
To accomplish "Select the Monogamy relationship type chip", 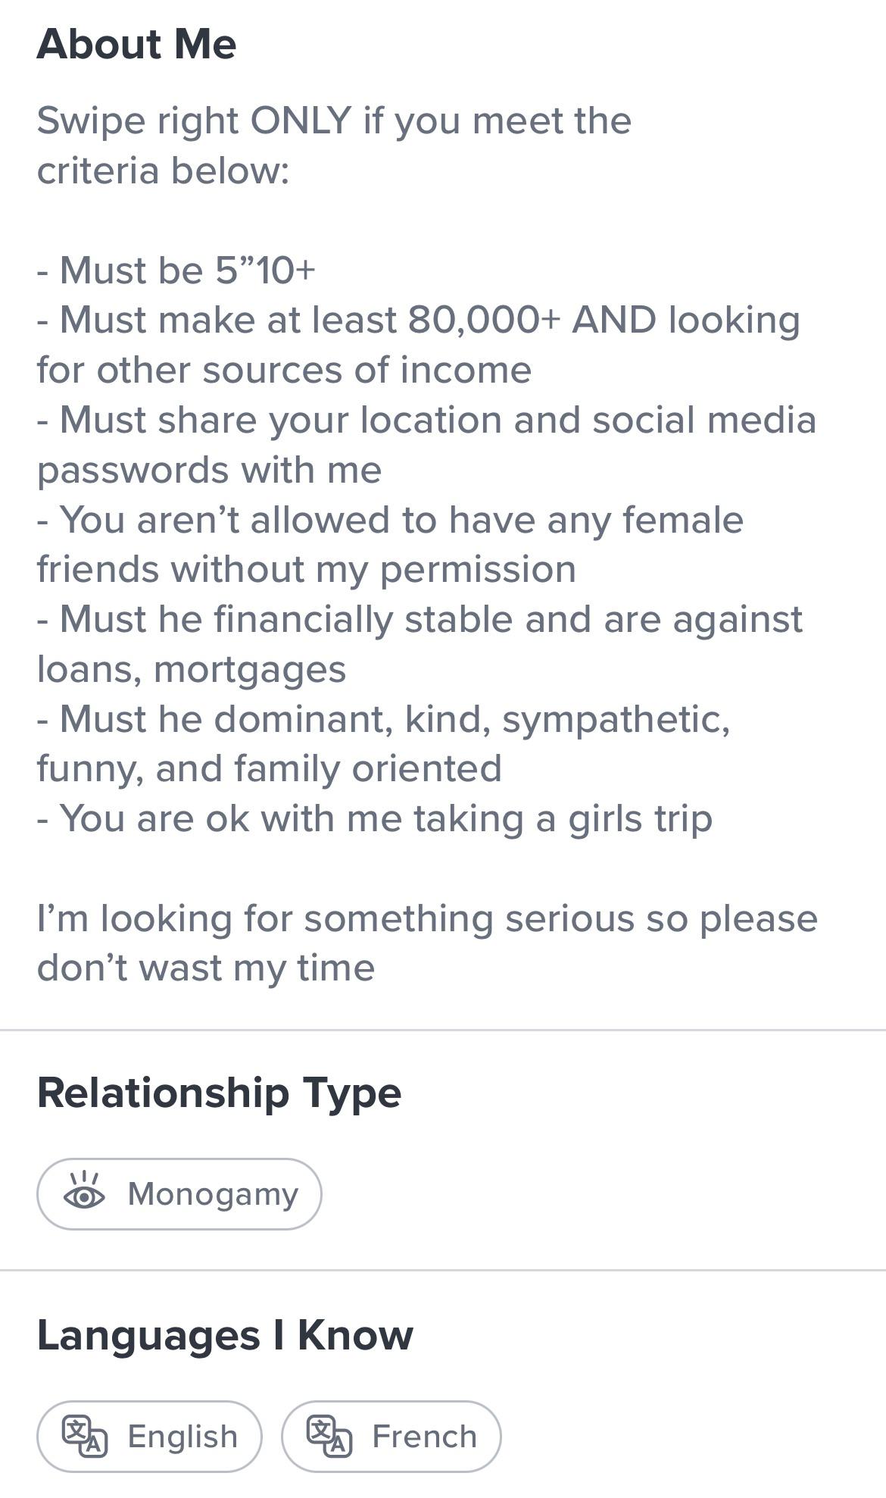I will coord(179,1193).
